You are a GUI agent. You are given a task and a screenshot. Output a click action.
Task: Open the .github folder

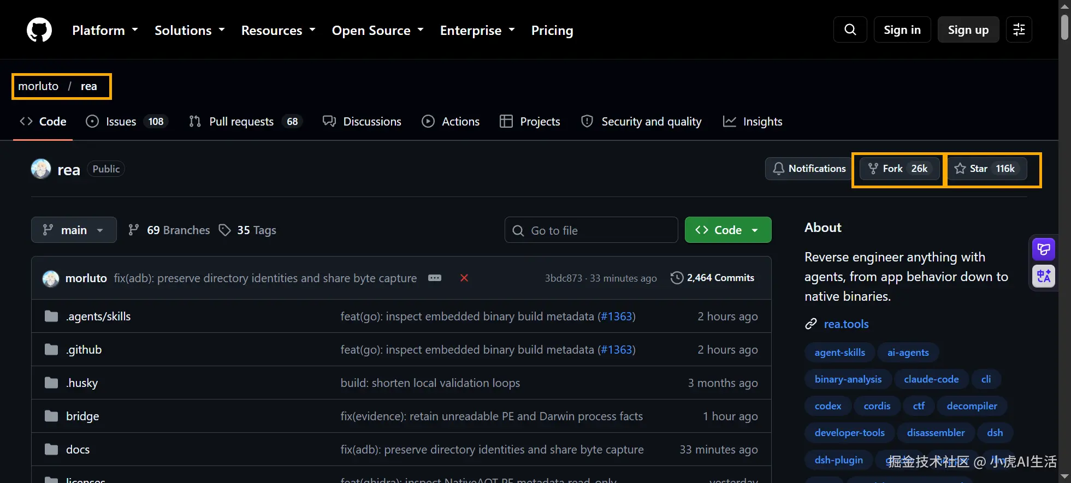84,350
